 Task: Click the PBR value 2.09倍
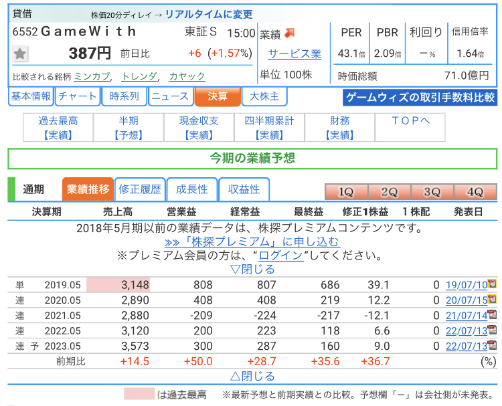(x=388, y=54)
